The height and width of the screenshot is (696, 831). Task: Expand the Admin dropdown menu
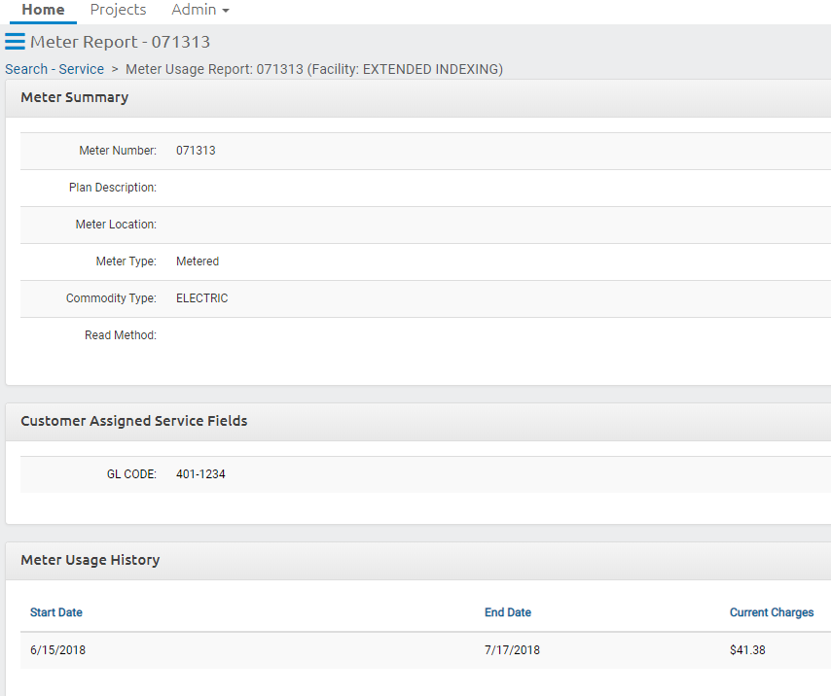pos(199,10)
